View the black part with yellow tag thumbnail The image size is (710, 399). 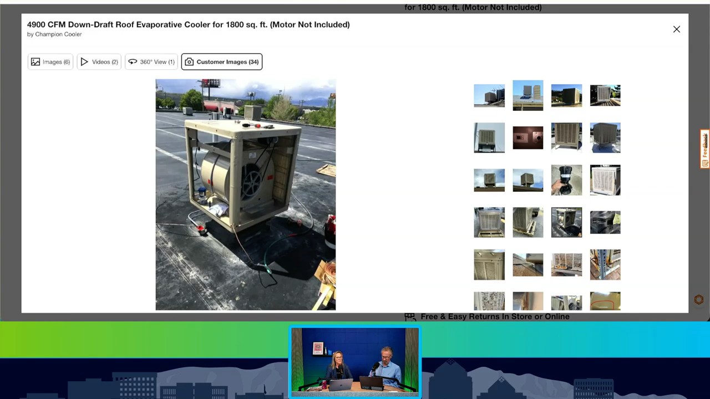click(x=605, y=222)
